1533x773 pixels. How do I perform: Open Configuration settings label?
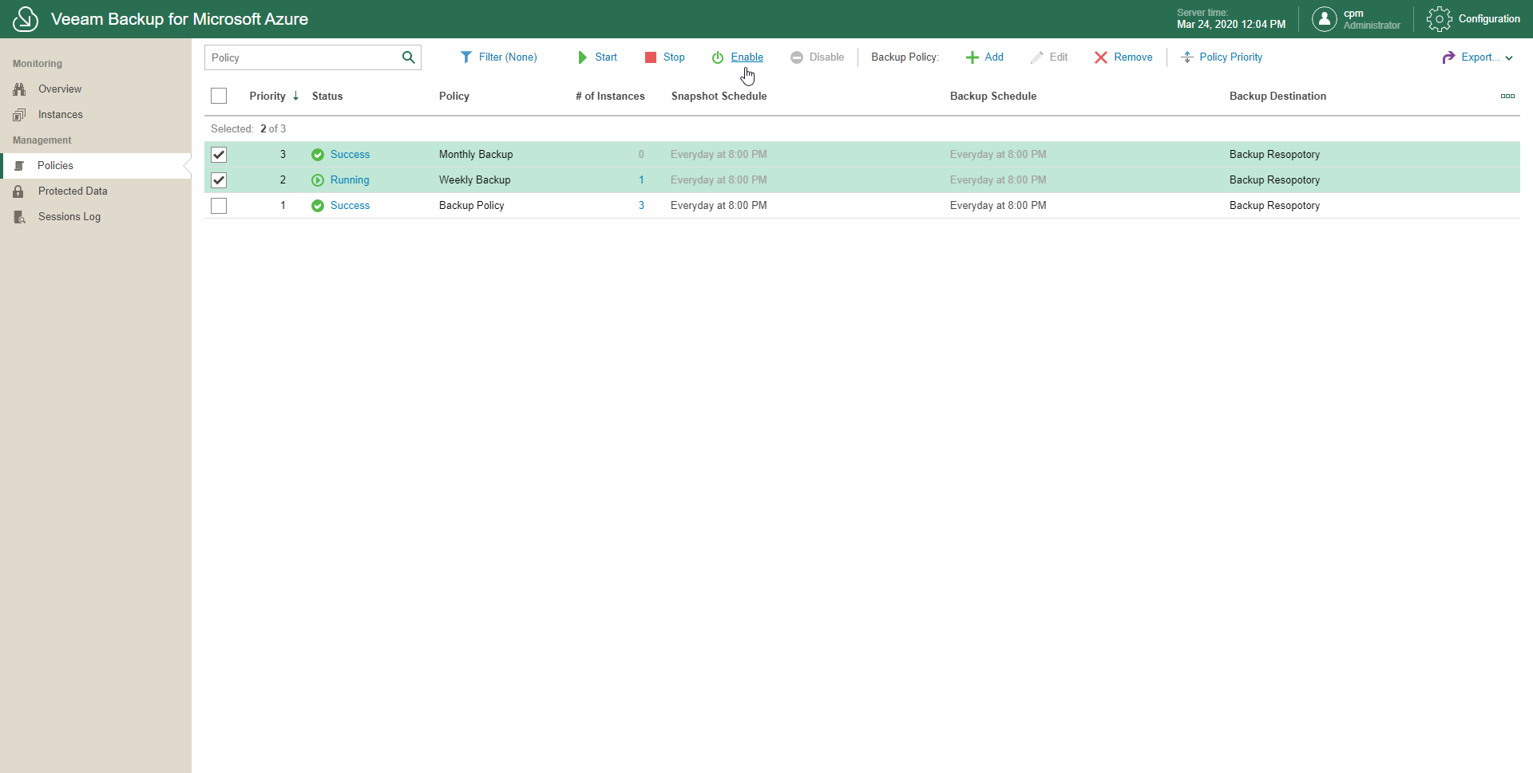click(1489, 19)
